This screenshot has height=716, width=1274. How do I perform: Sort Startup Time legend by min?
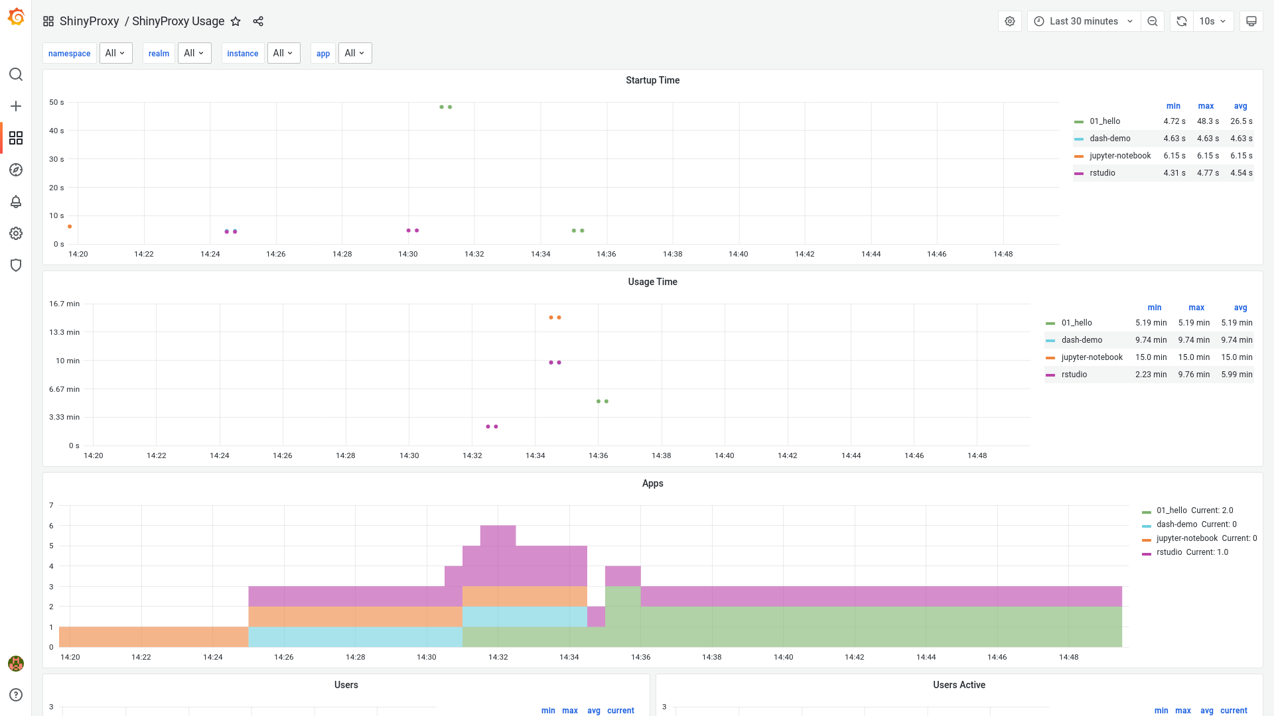[x=1173, y=106]
